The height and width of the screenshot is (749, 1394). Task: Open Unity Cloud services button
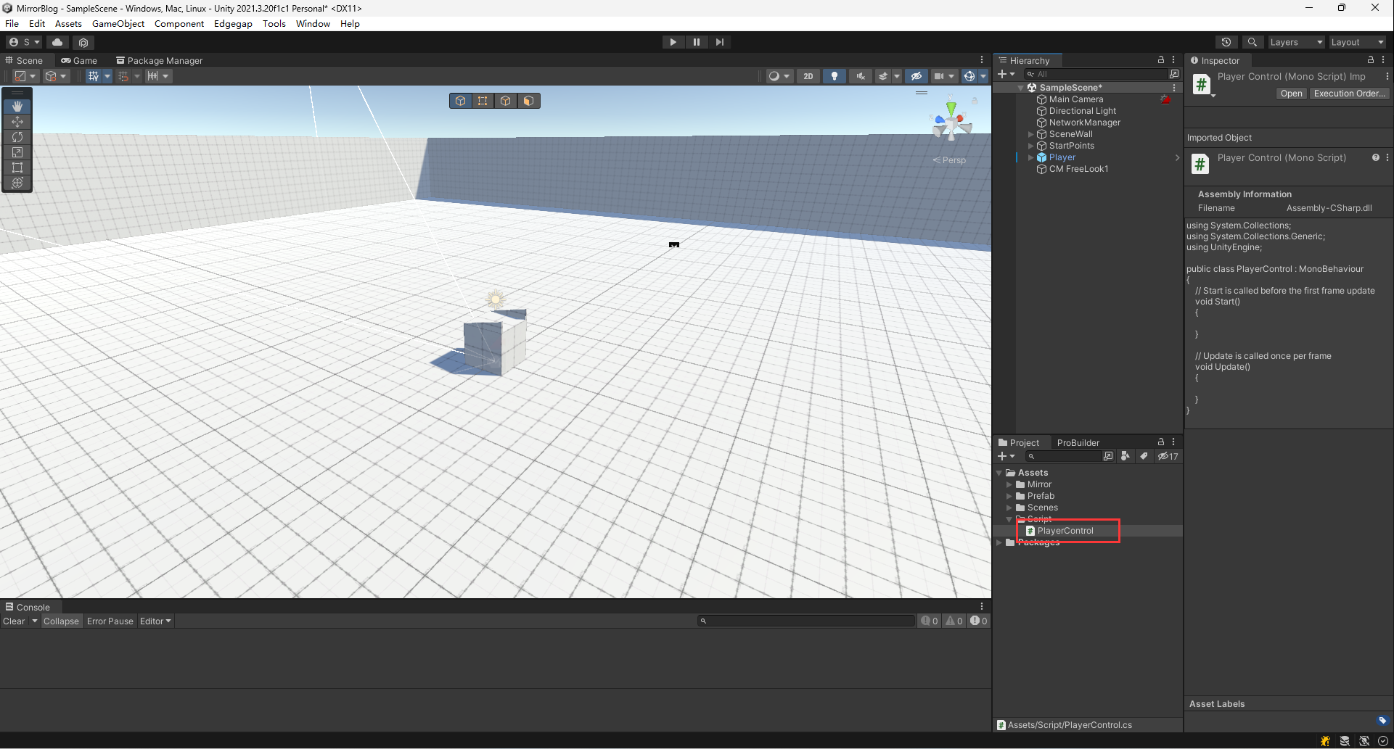(57, 42)
